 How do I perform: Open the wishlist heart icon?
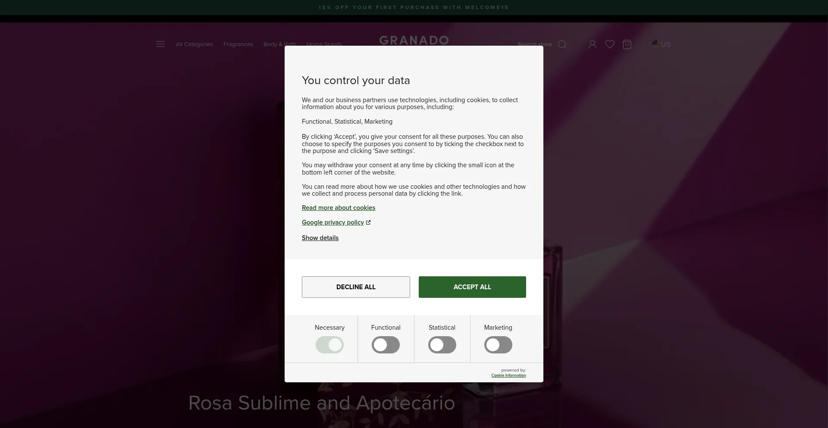coord(610,44)
